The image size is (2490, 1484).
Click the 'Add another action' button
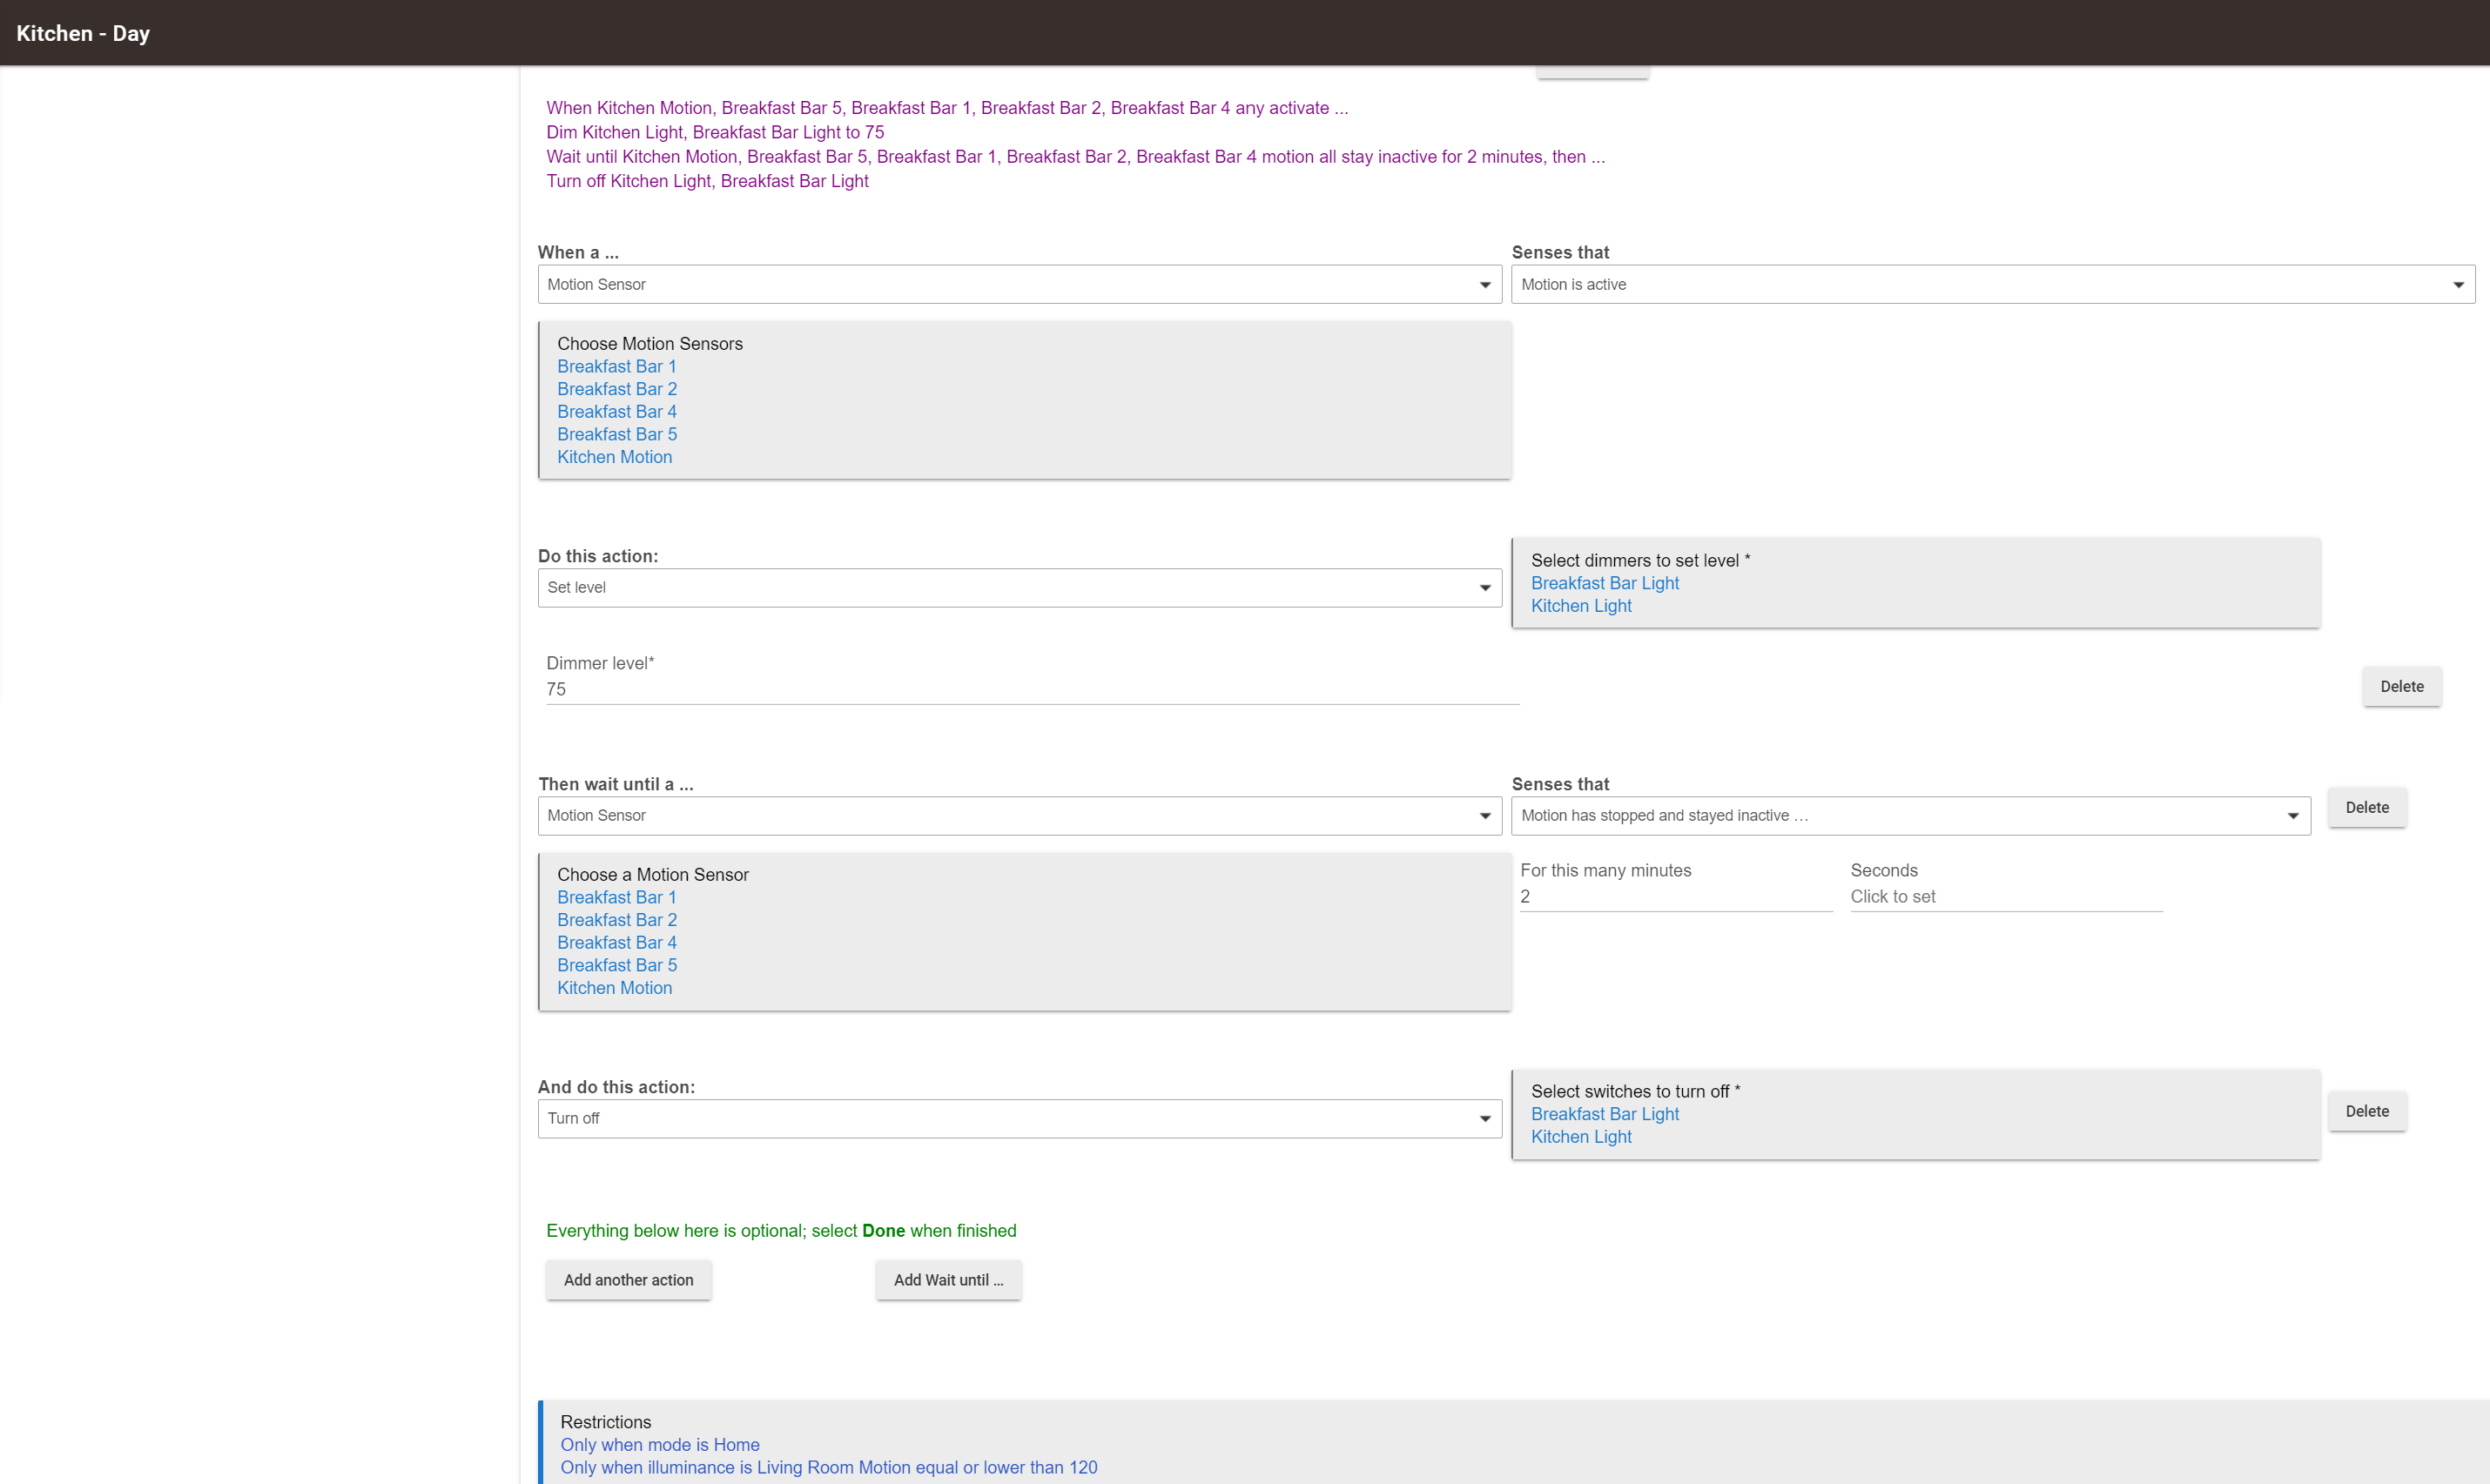[x=628, y=1280]
